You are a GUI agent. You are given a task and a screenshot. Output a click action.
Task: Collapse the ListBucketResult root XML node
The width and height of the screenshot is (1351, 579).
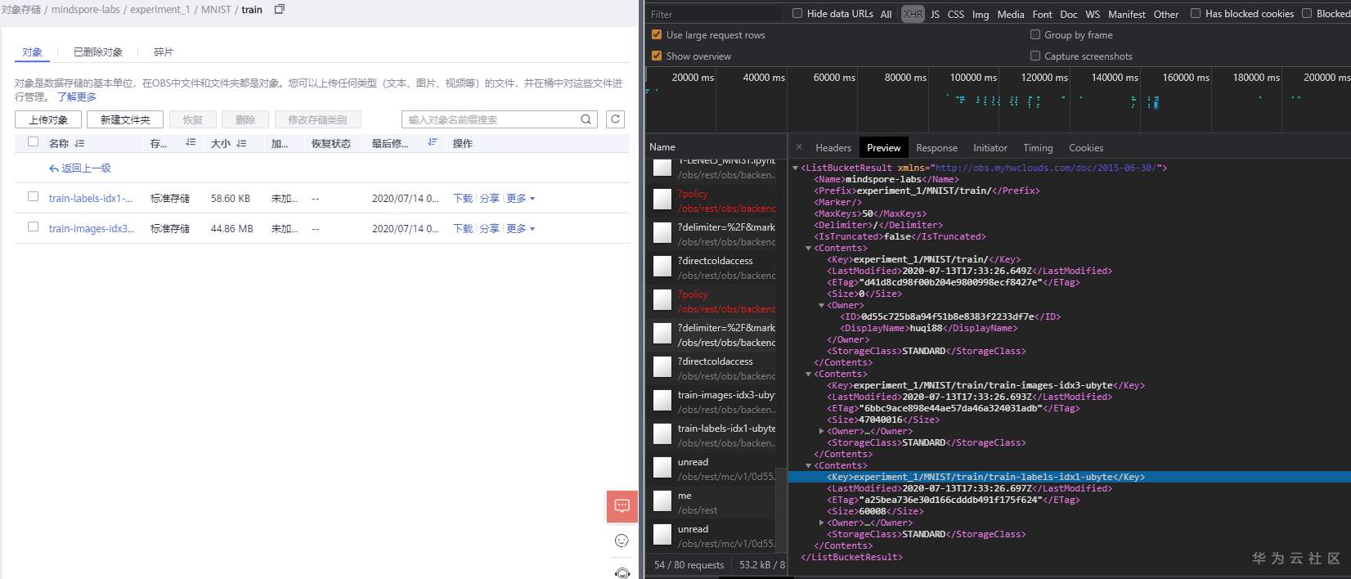point(795,168)
